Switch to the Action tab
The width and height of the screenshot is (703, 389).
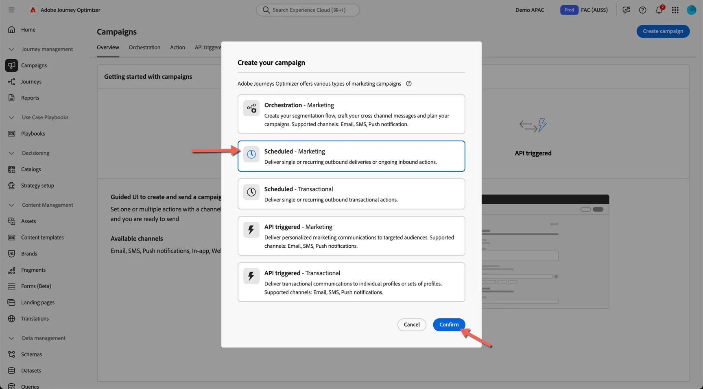tap(177, 48)
